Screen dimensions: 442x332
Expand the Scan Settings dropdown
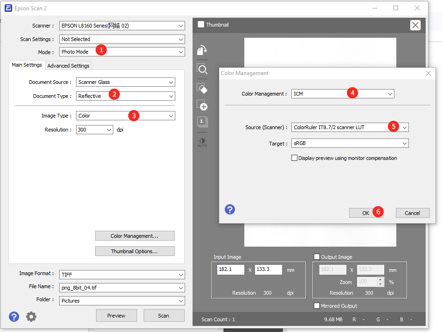click(x=122, y=39)
